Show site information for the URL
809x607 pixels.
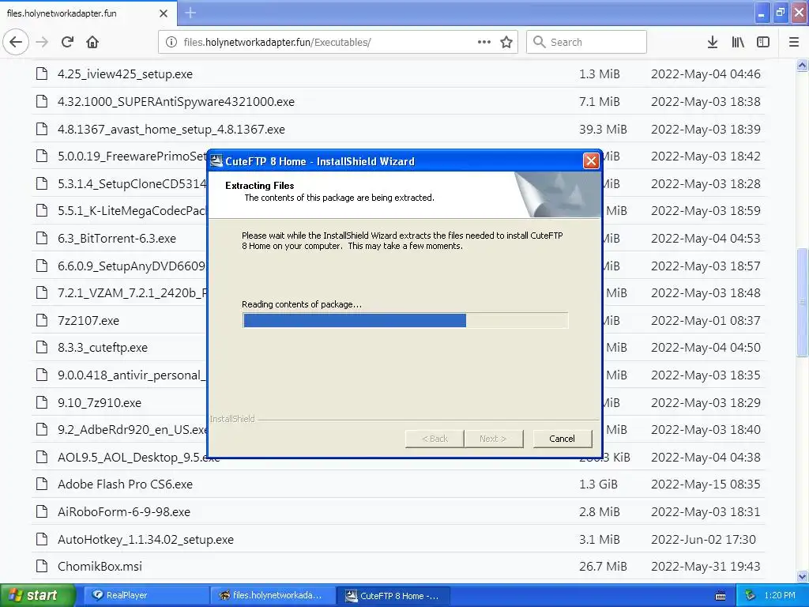pos(171,43)
